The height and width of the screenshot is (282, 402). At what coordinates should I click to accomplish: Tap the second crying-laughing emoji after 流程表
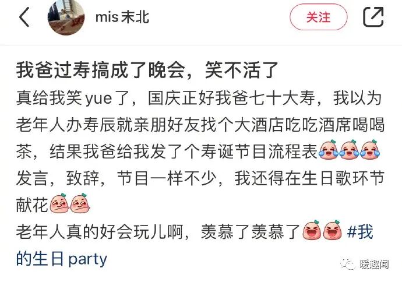(348, 150)
